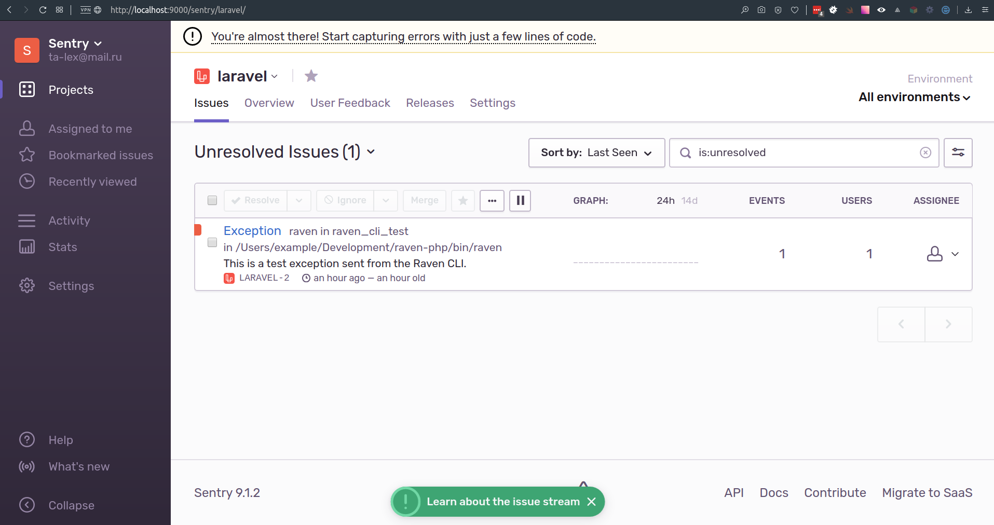The width and height of the screenshot is (994, 525).
Task: Open Migrate to SaaS link
Action: [927, 493]
